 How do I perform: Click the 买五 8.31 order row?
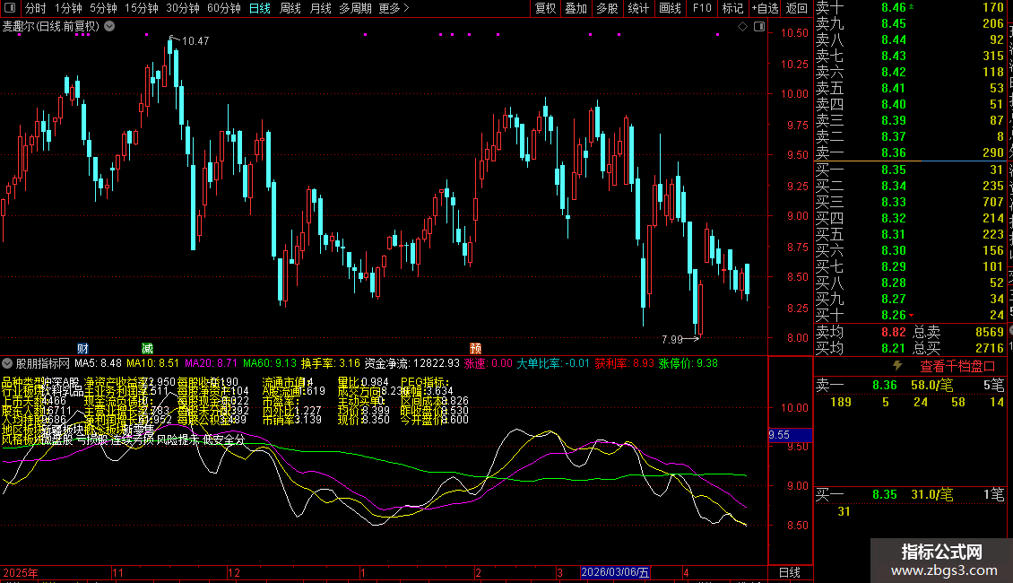click(x=910, y=234)
